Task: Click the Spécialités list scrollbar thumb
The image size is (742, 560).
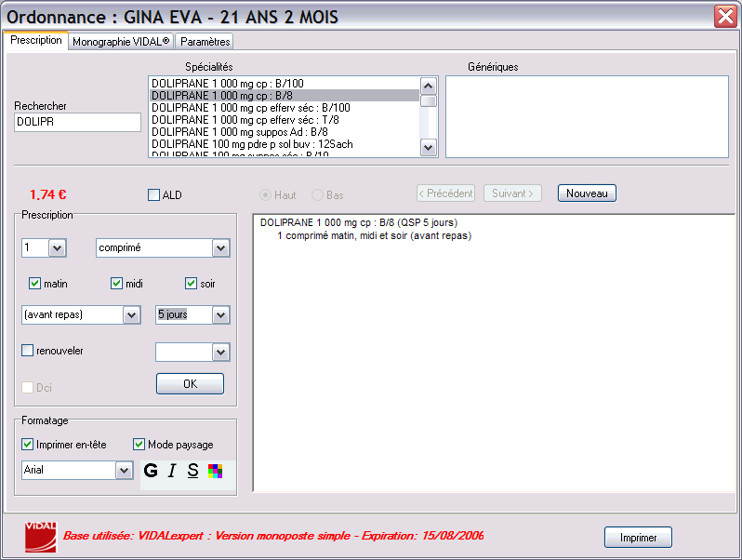Action: (x=429, y=100)
